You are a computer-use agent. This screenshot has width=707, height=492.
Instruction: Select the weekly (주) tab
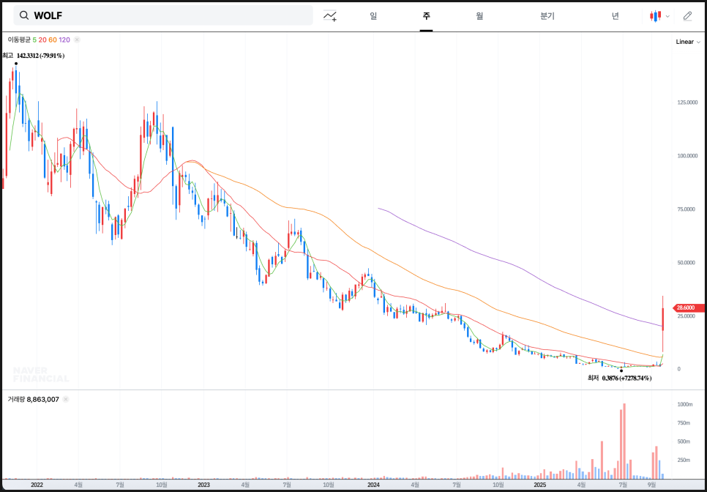(426, 15)
